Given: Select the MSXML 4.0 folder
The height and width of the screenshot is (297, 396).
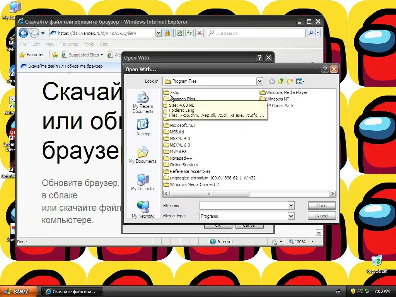Looking at the screenshot, I should point(177,138).
